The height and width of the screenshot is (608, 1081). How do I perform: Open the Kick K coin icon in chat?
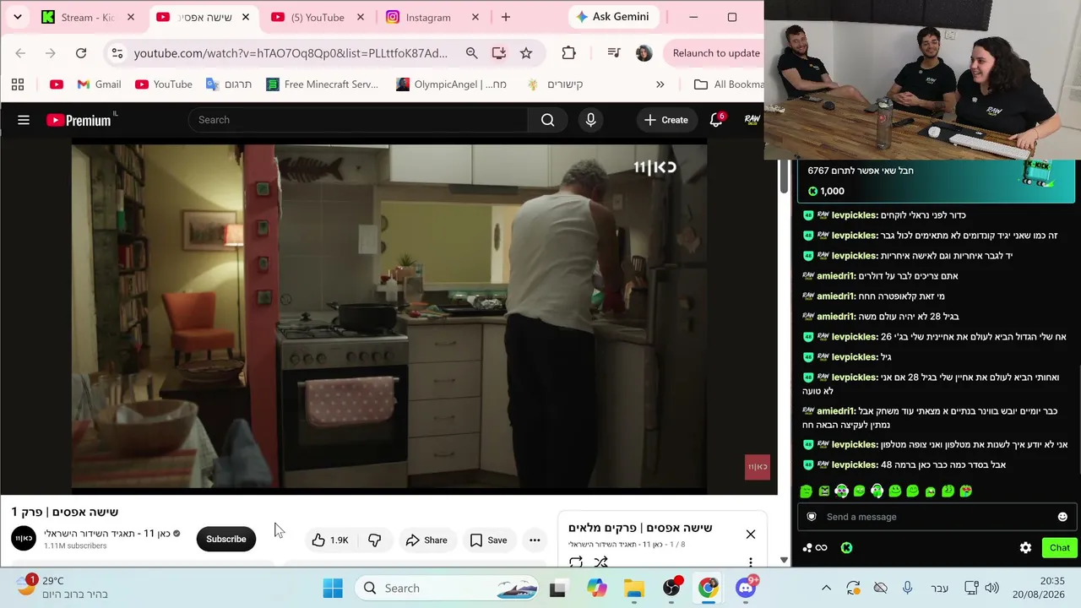[x=846, y=548]
